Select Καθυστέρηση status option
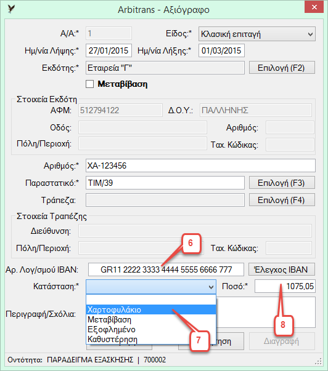Screen dimensions: 328x371 [x=151, y=339]
